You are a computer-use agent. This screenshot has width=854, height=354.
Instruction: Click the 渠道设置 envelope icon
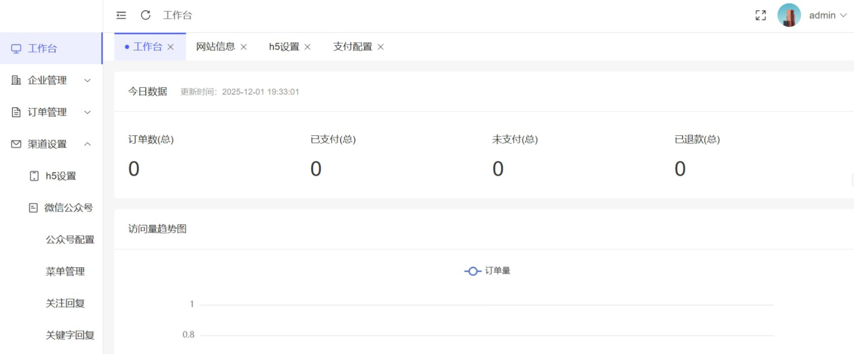[16, 144]
